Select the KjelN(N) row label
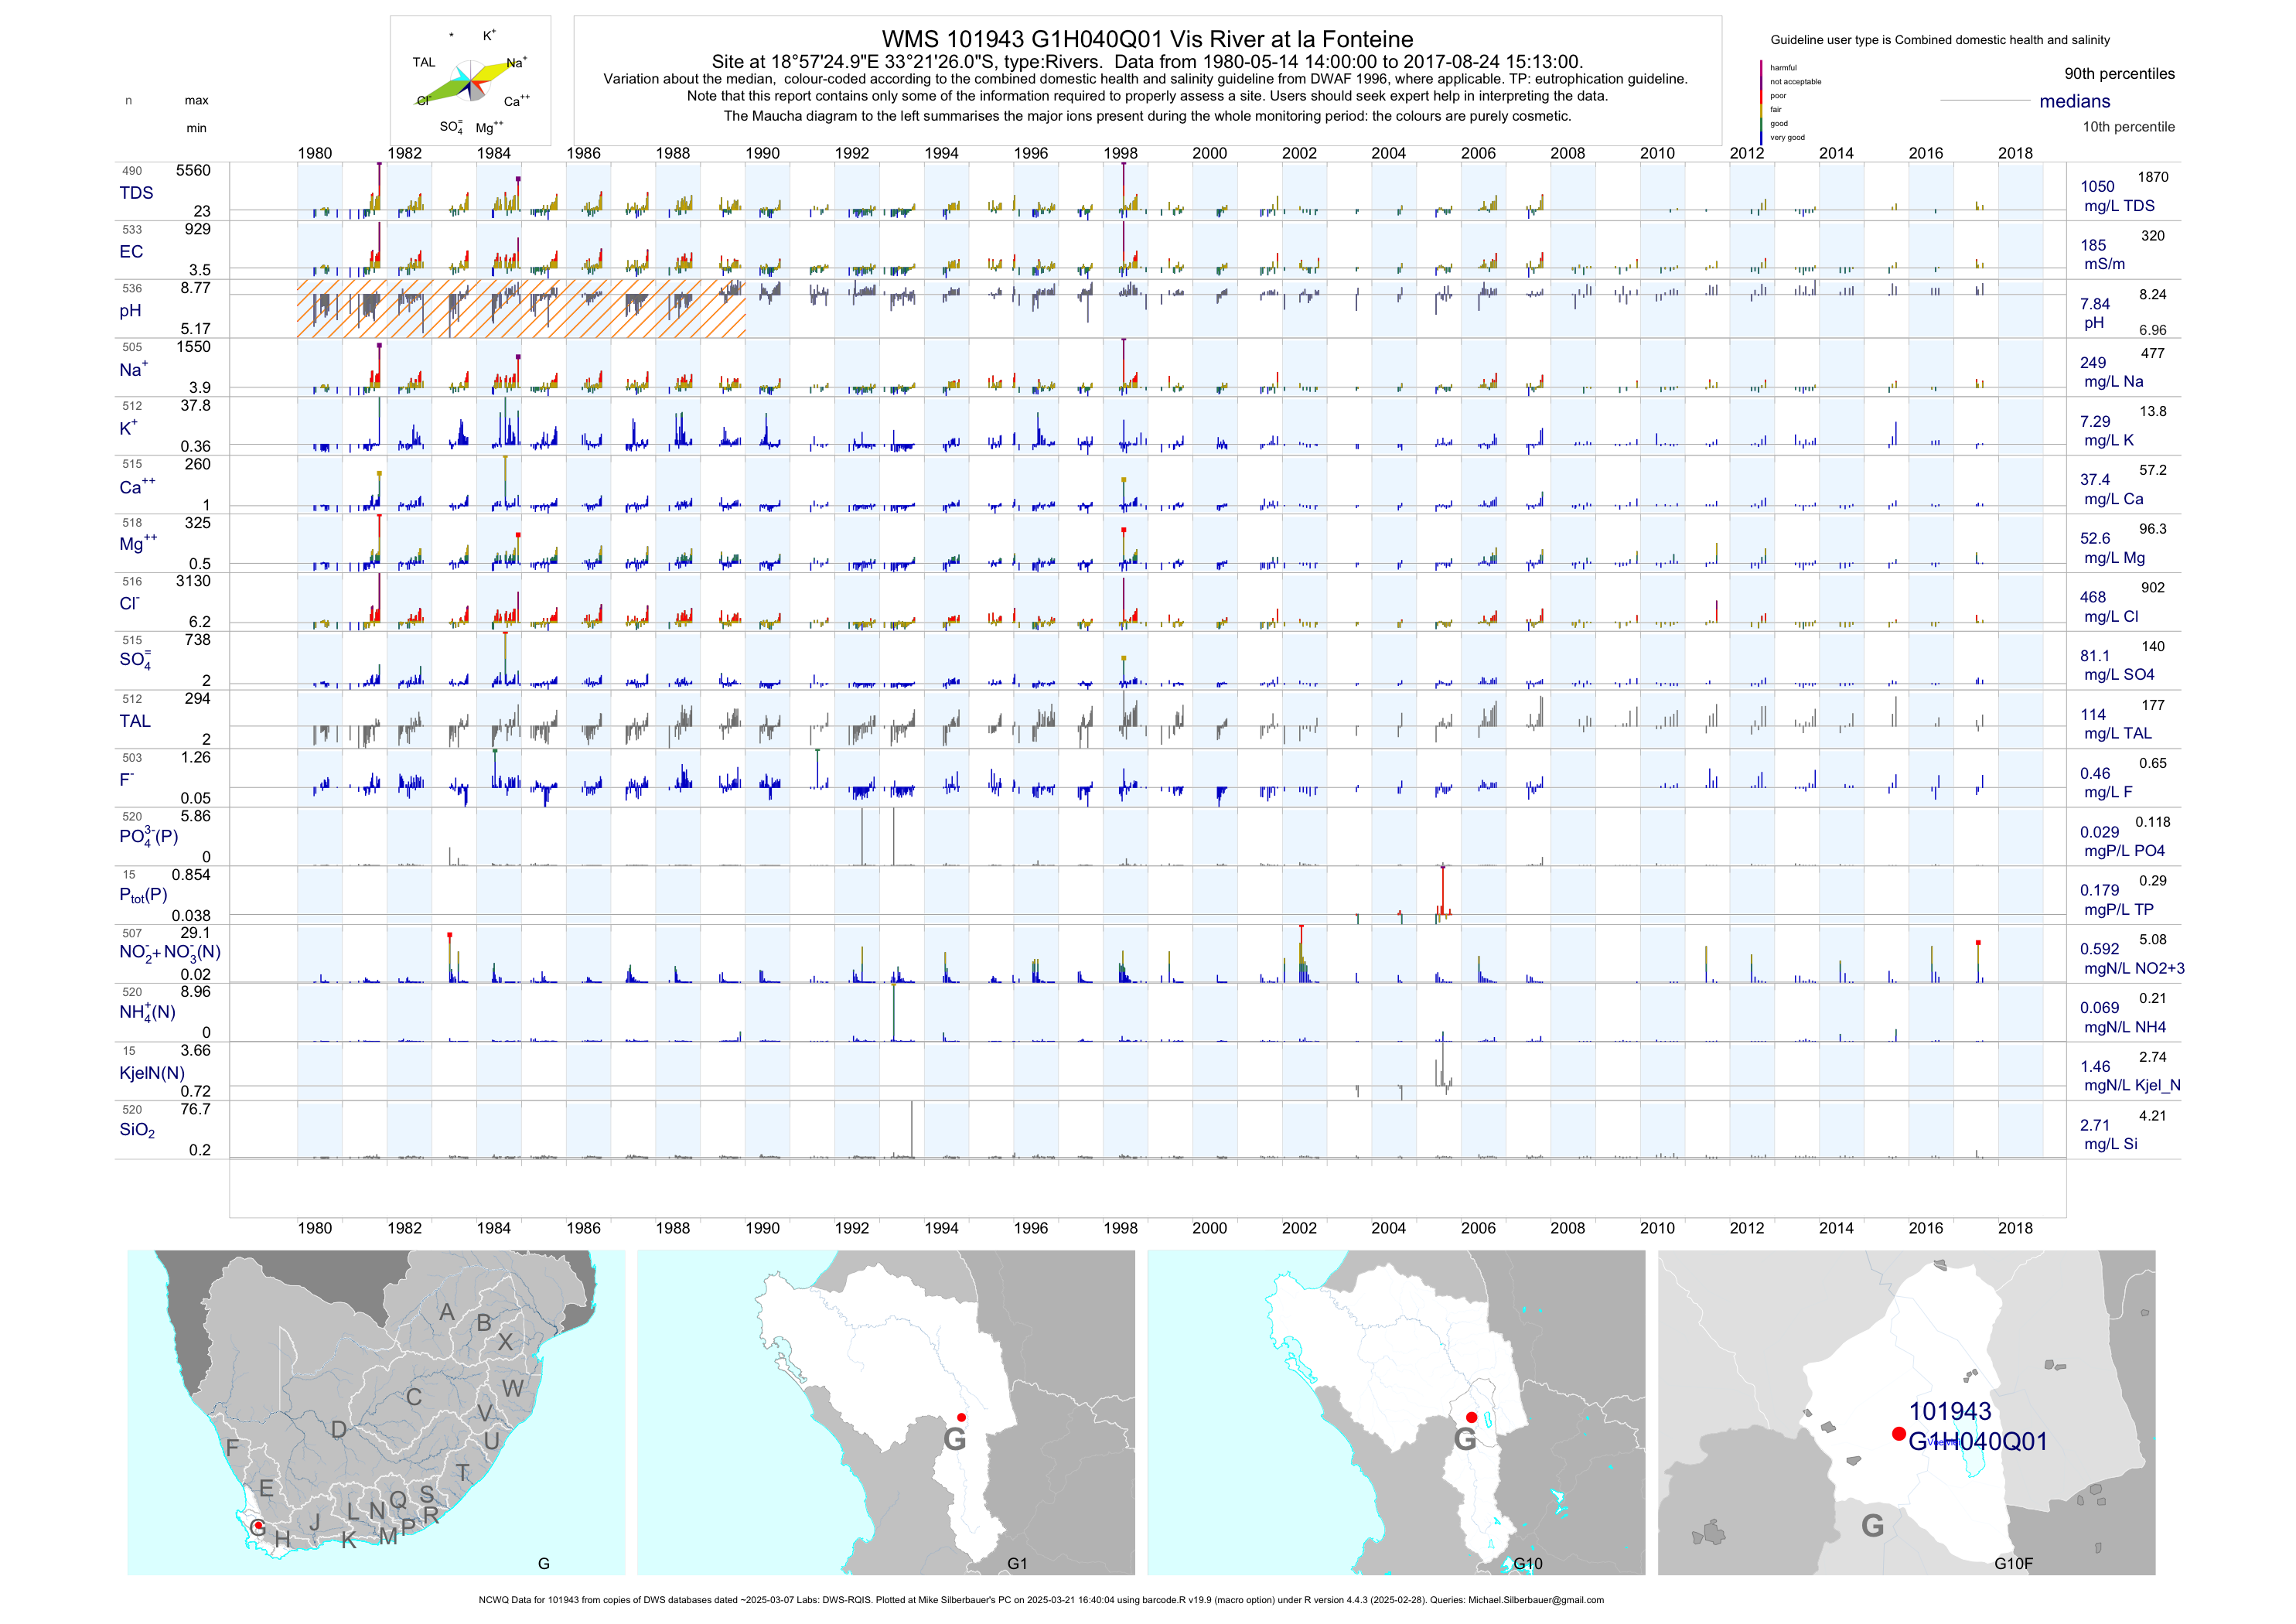The width and height of the screenshot is (2296, 1624). (152, 1073)
